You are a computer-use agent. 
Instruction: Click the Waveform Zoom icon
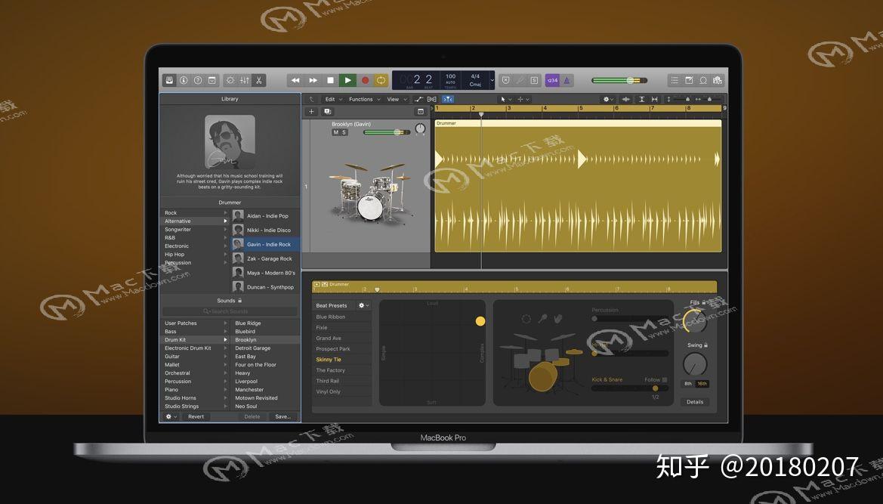(x=625, y=99)
